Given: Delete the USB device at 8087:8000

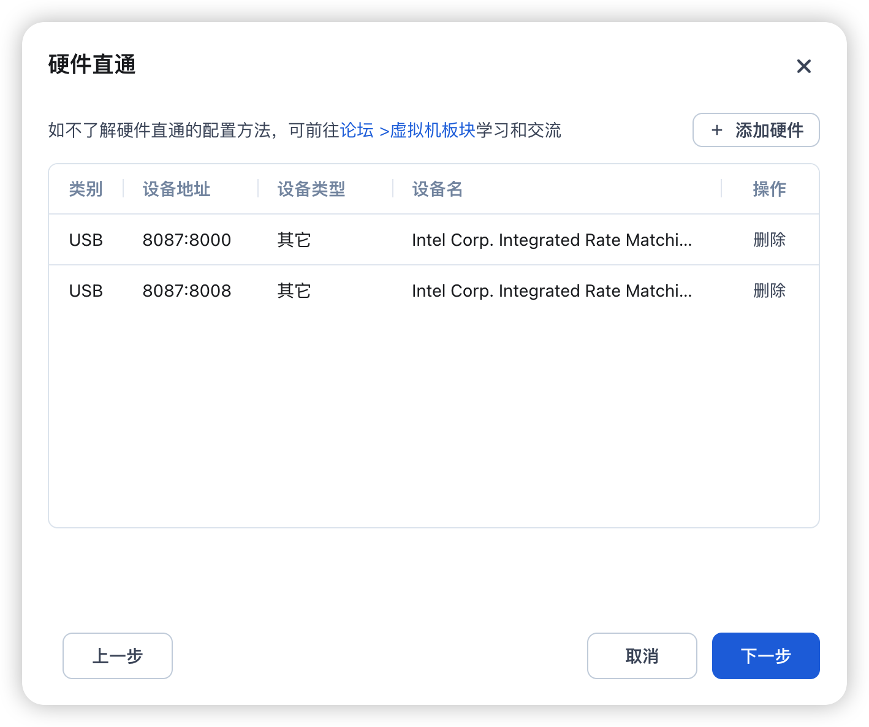Looking at the screenshot, I should tap(769, 240).
